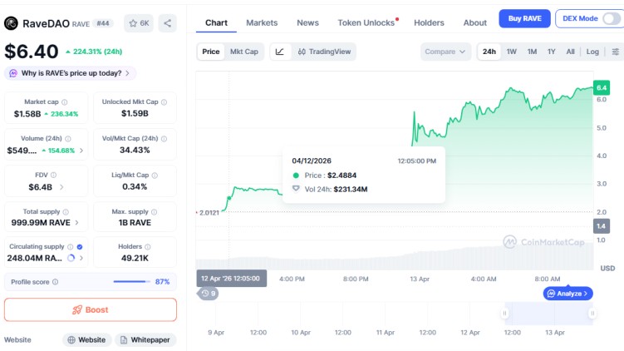624x351 pixels.
Task: Open the project Website link
Action: click(x=86, y=340)
